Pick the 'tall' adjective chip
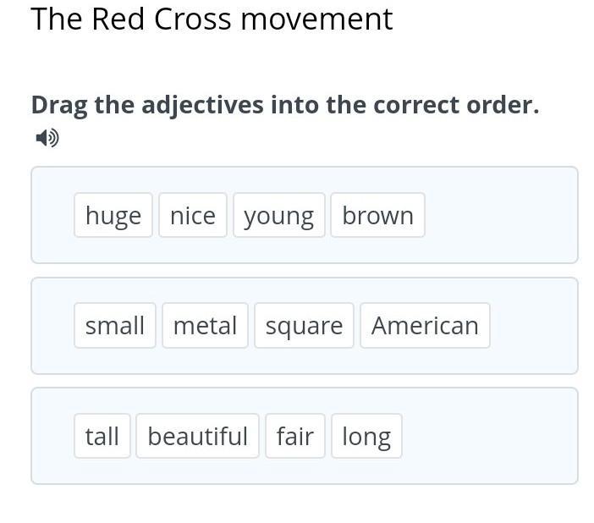Image resolution: width=594 pixels, height=523 pixels. (102, 436)
